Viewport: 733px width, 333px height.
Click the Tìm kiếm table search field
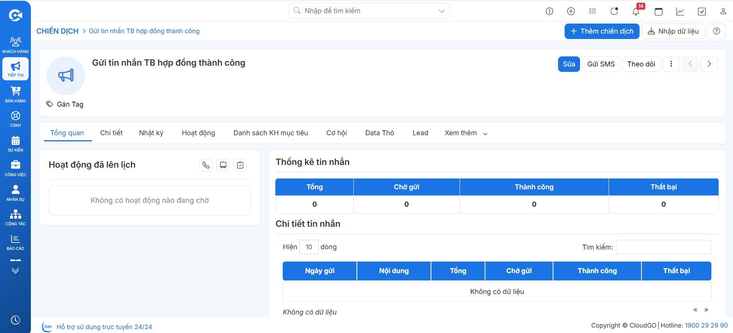tap(663, 247)
